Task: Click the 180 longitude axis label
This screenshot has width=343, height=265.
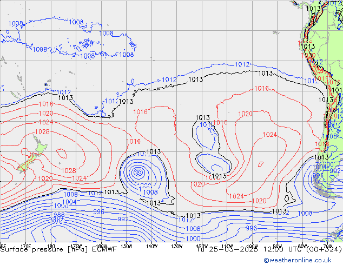Action: pos(51,246)
